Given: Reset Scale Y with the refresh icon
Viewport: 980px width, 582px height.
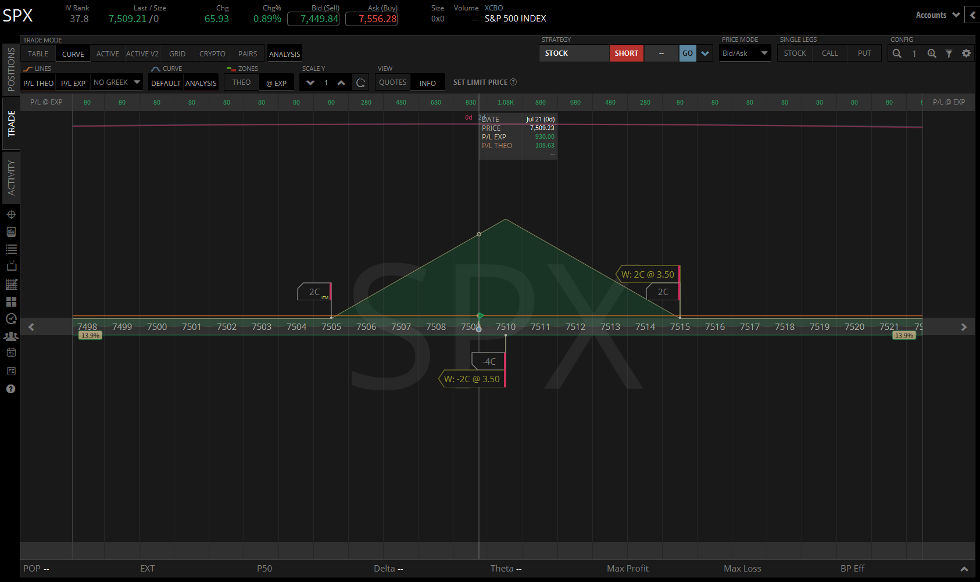Looking at the screenshot, I should [x=360, y=83].
